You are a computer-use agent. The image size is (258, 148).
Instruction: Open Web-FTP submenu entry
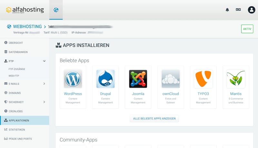[x=14, y=76]
